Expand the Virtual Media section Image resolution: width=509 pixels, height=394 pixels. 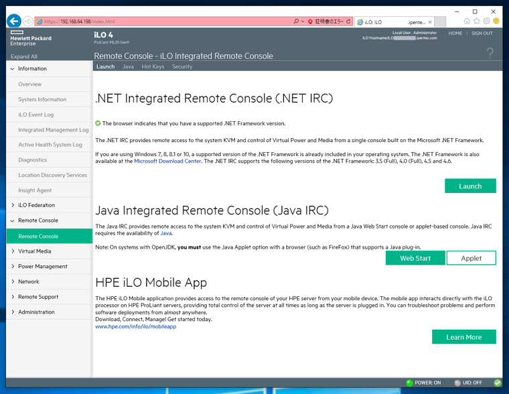[12, 251]
